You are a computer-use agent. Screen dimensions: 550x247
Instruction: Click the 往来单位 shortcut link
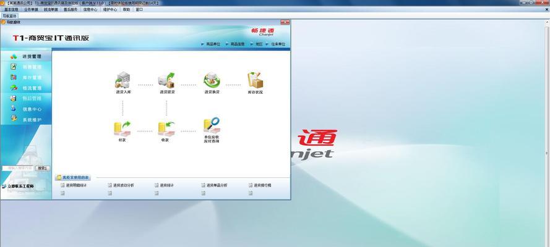click(278, 44)
